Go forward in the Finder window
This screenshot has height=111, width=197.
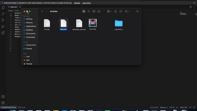coord(47,11)
